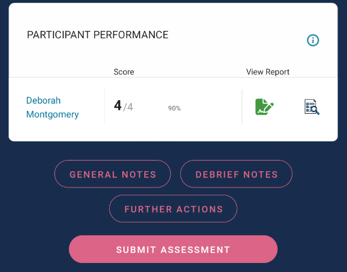Click the first name Deborah
The width and height of the screenshot is (347, 272).
(43, 100)
